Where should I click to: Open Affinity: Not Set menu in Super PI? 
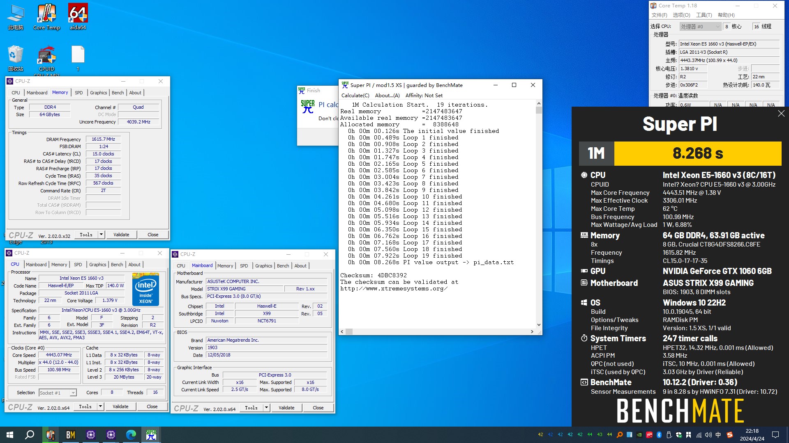424,95
